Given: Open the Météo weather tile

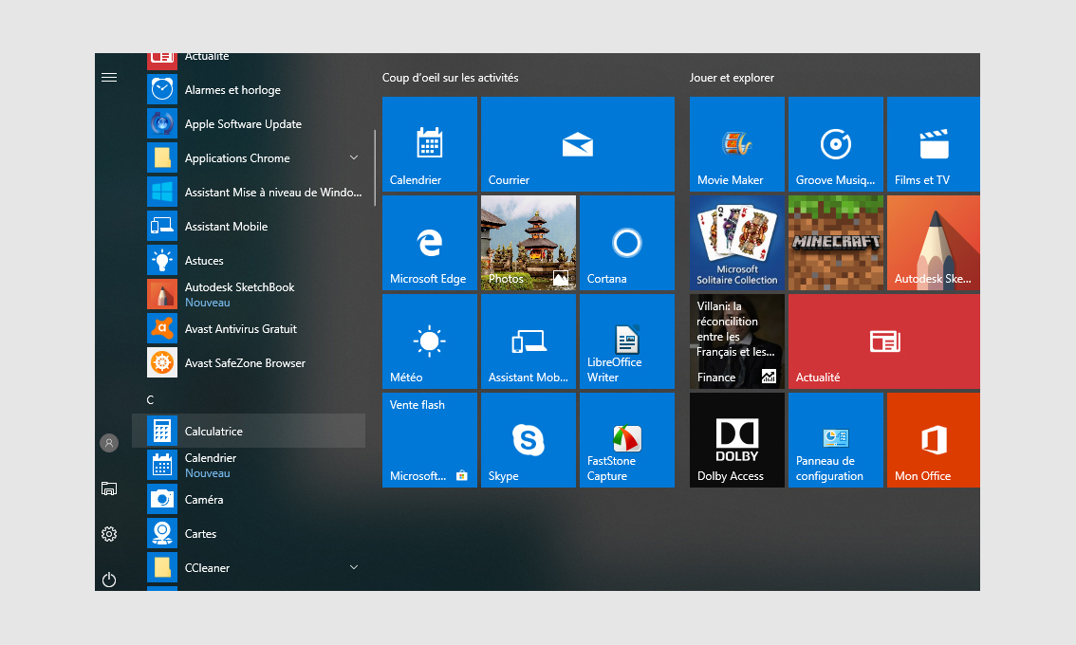Looking at the screenshot, I should [430, 341].
